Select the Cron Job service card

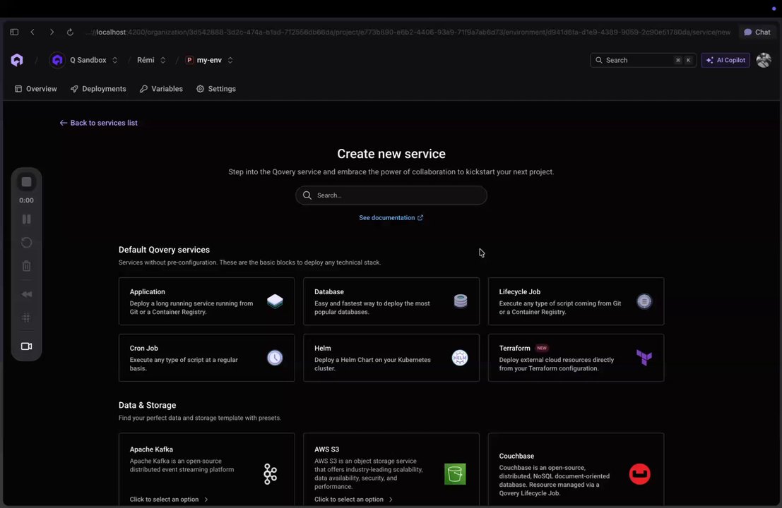pos(206,358)
